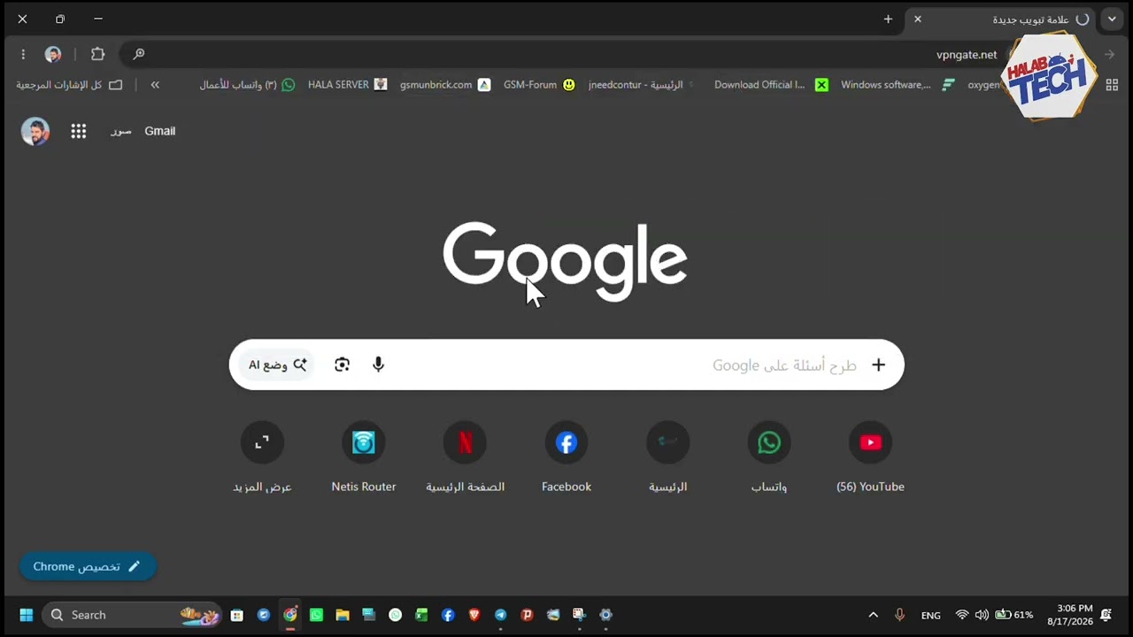1133x637 pixels.
Task: Show hidden system tray icons
Action: (873, 615)
